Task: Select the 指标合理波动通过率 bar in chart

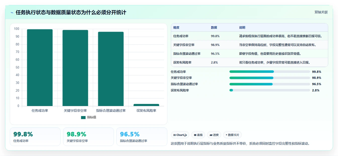Action: coord(111,69)
